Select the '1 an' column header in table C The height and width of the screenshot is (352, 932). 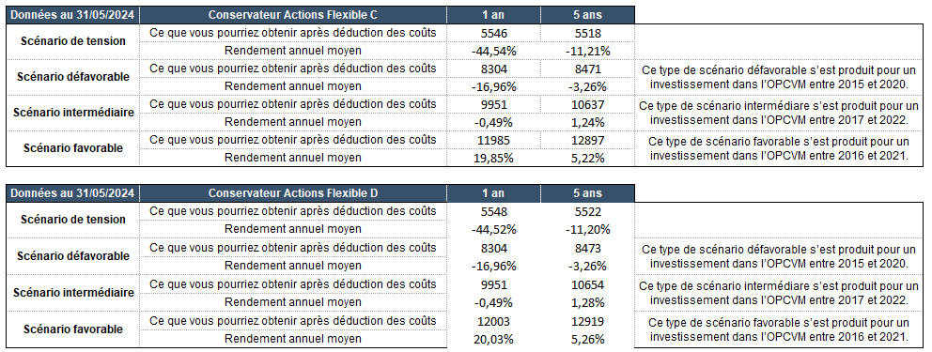click(x=493, y=15)
